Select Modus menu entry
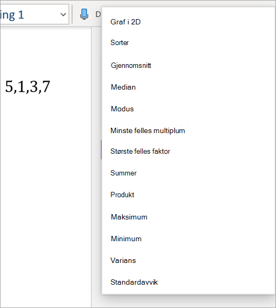The height and width of the screenshot is (308, 276). click(x=122, y=109)
